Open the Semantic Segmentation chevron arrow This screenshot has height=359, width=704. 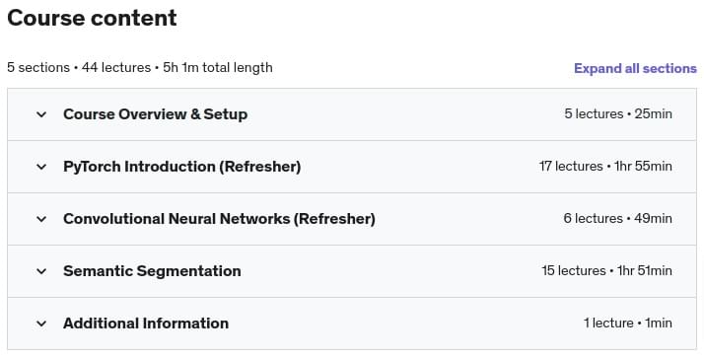click(41, 271)
